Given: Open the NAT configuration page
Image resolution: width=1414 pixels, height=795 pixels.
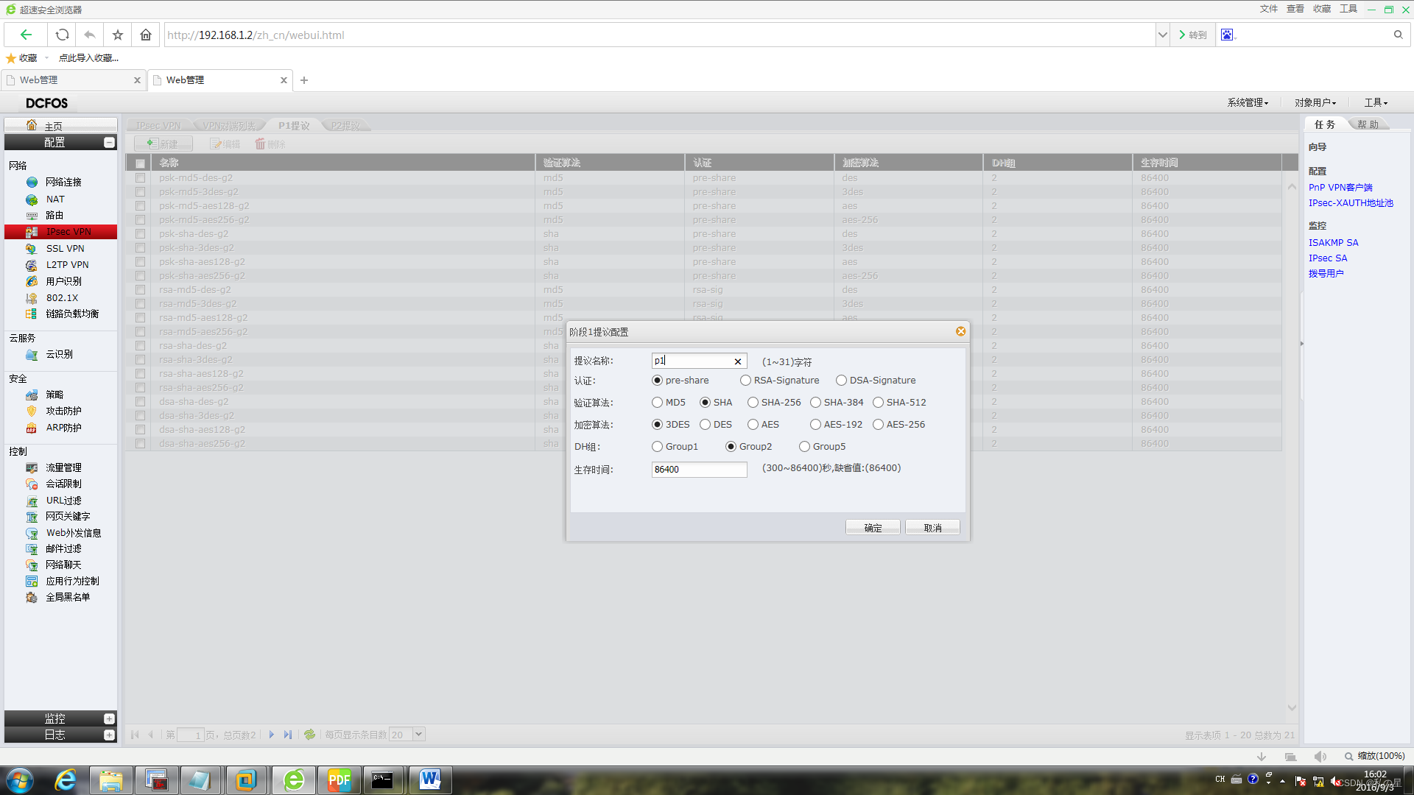Looking at the screenshot, I should (x=55, y=199).
